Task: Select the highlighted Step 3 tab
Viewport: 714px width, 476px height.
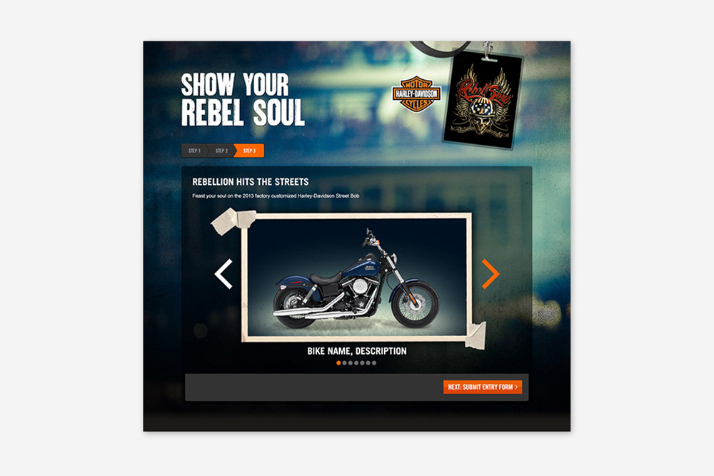Action: click(249, 151)
